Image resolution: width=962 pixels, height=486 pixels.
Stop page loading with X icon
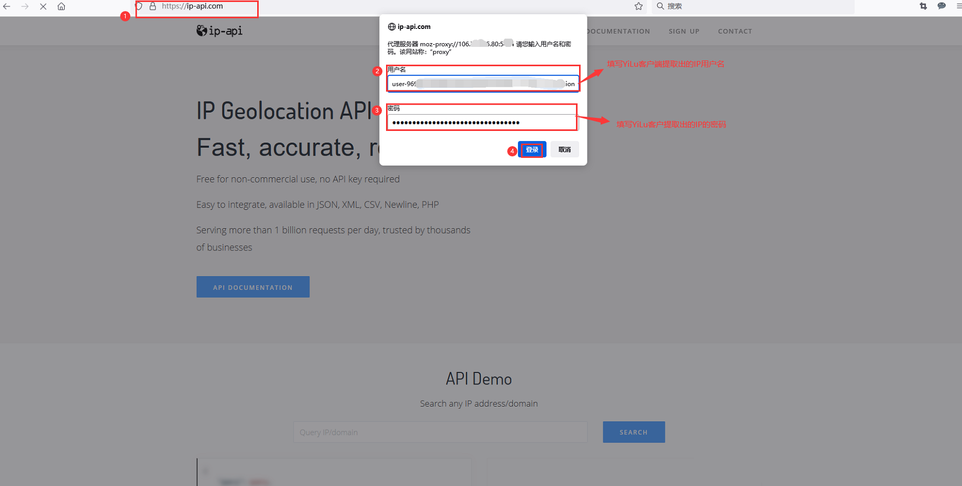[43, 6]
